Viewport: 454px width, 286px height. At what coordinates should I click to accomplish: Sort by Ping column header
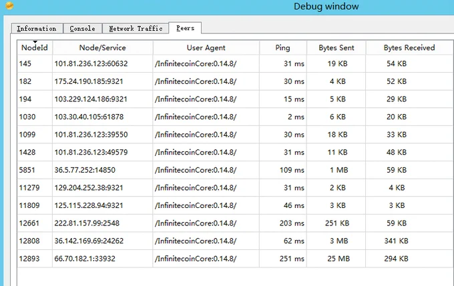[x=283, y=48]
